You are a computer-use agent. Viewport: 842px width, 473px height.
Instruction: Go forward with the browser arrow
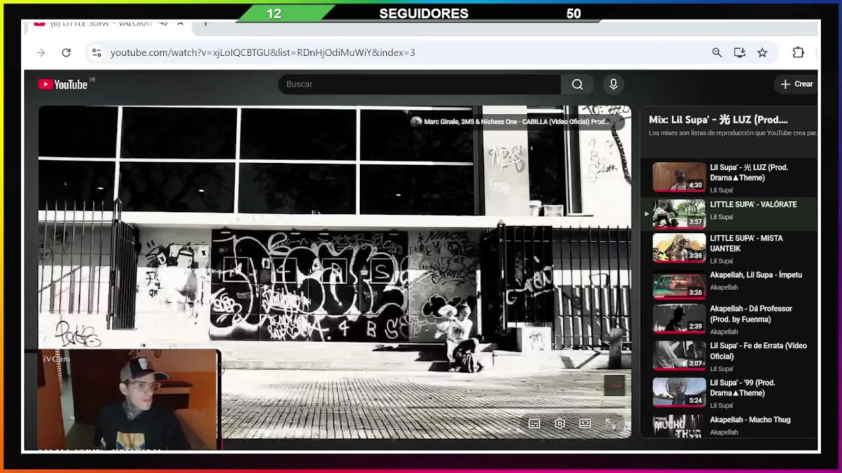(41, 53)
